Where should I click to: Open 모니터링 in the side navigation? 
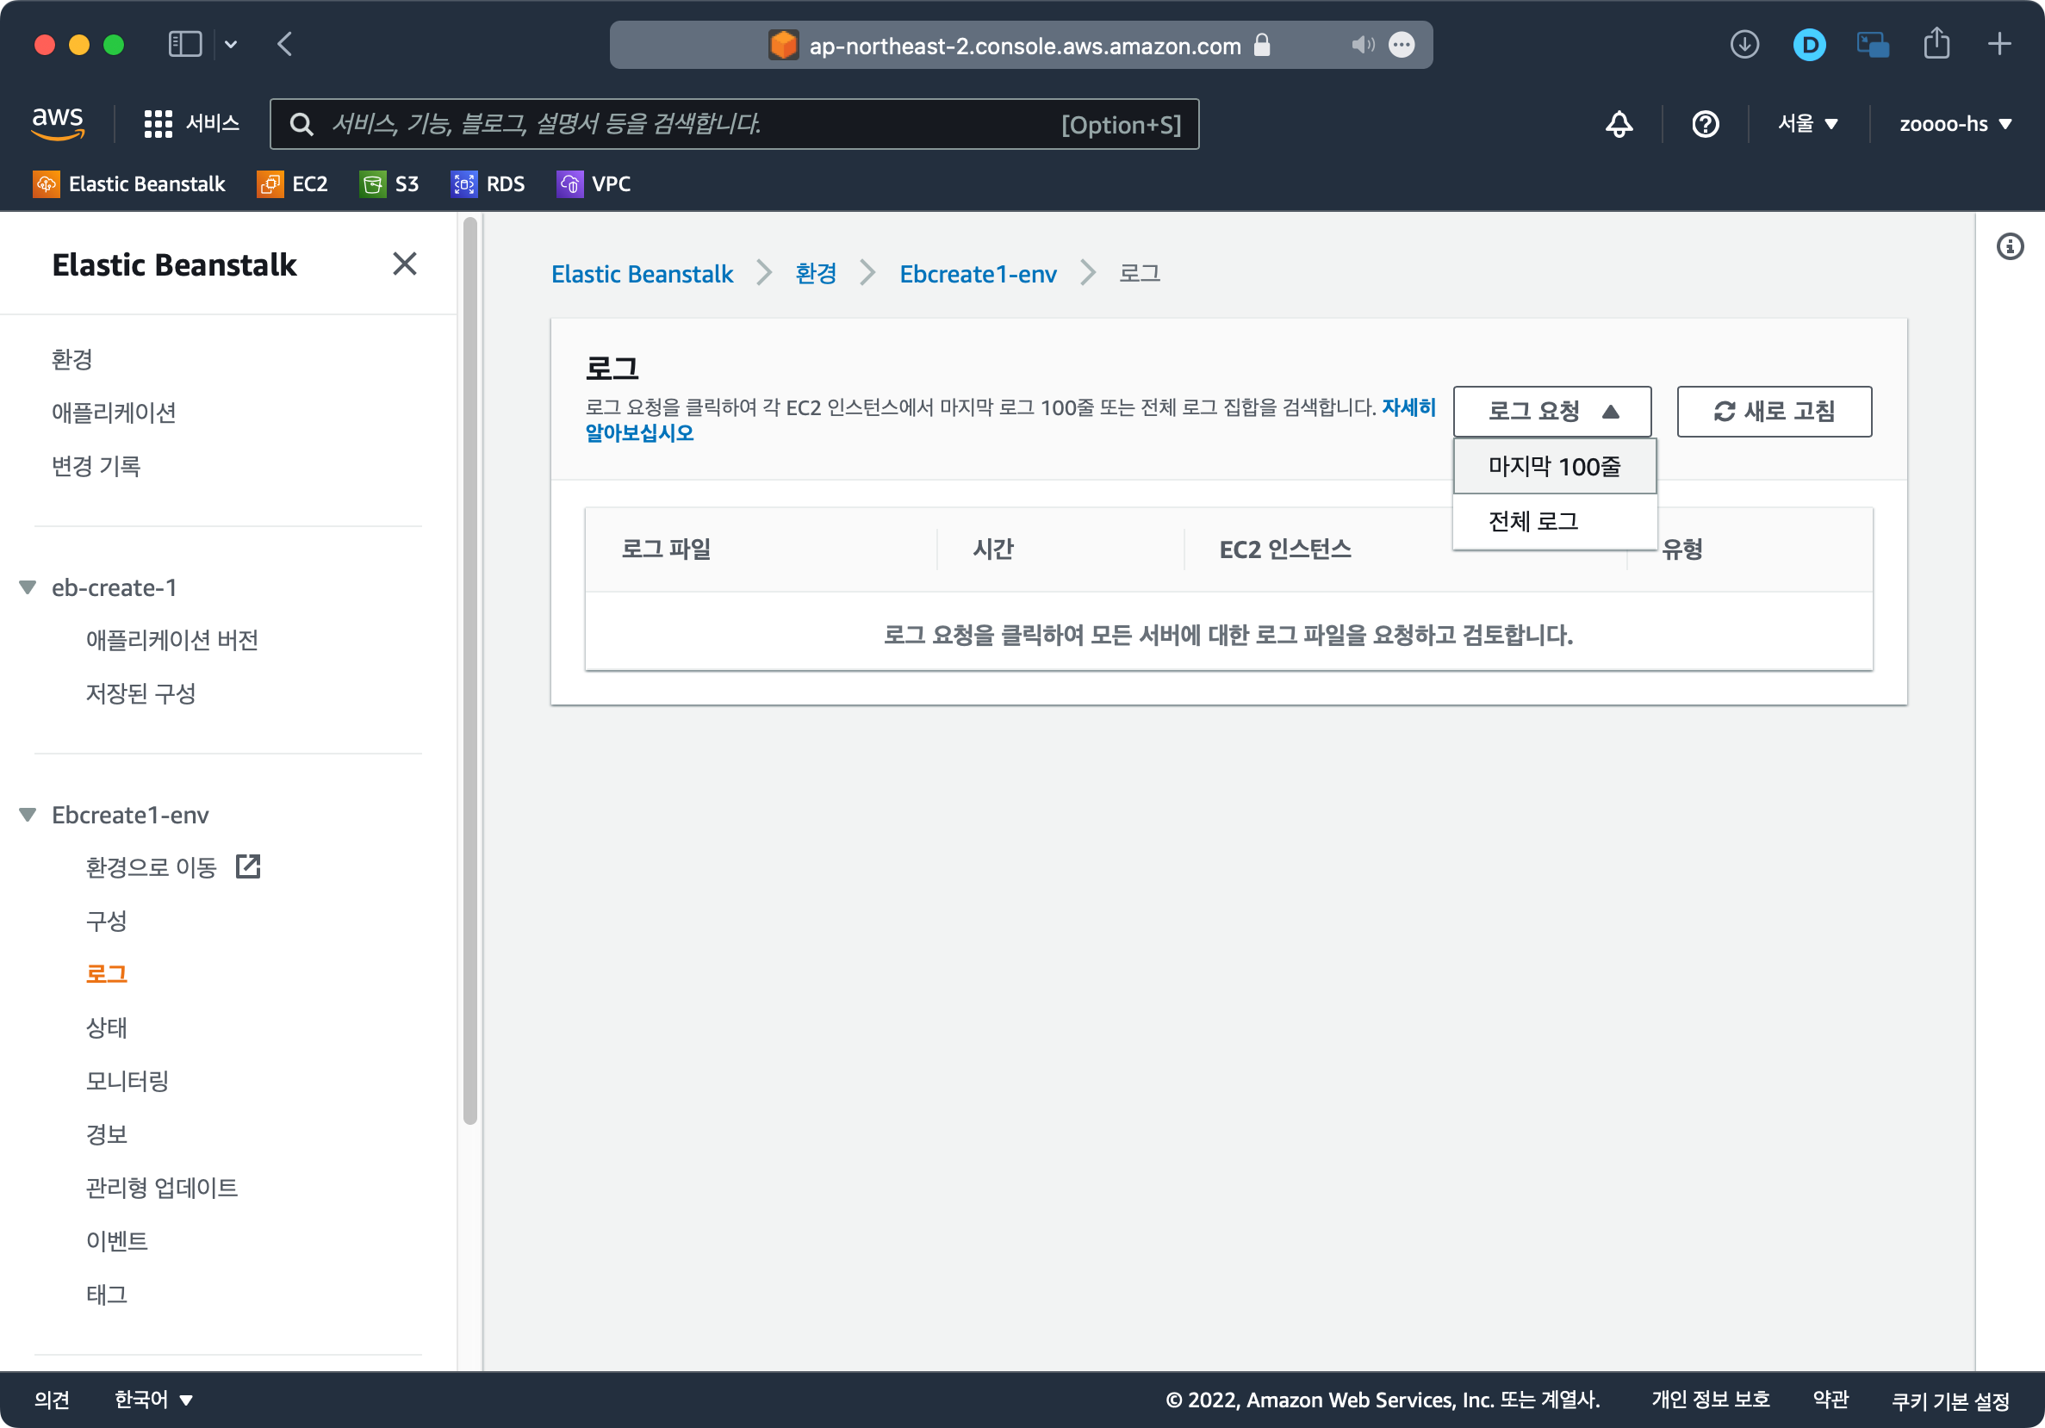127,1081
